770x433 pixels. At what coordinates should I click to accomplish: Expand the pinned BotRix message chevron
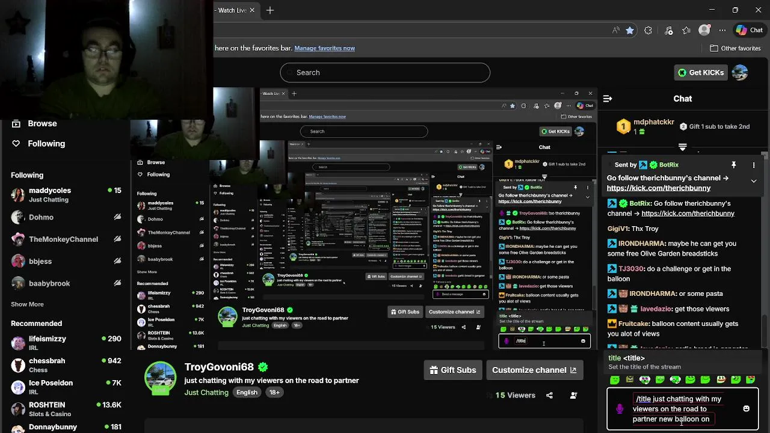click(x=753, y=180)
